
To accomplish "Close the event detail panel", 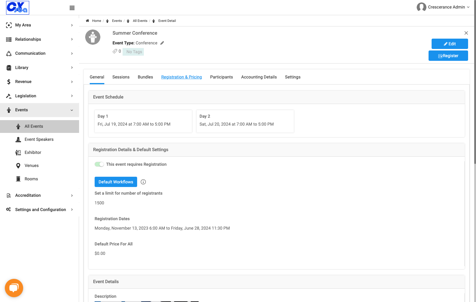I will click(466, 33).
